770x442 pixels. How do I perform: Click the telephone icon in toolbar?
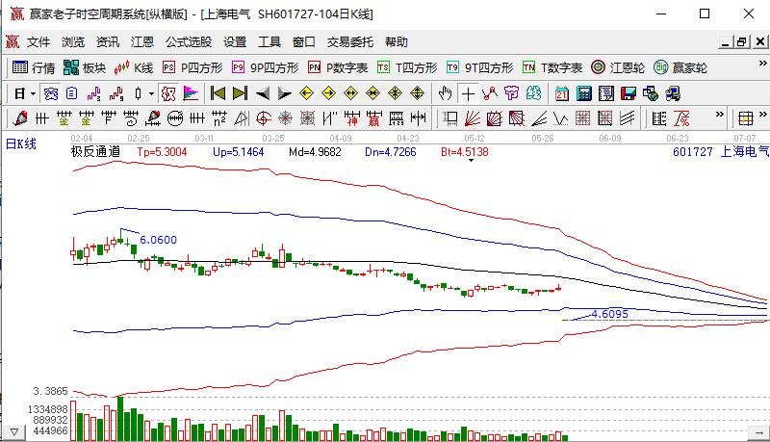pyautogui.click(x=51, y=93)
